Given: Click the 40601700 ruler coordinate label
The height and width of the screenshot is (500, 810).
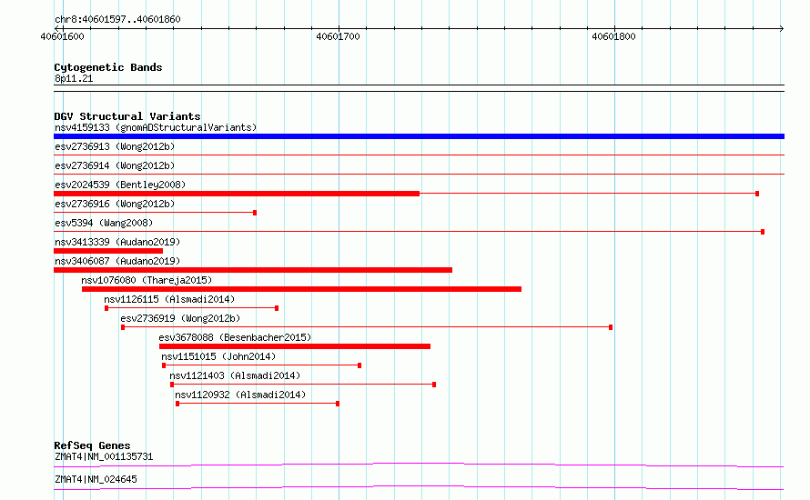Looking at the screenshot, I should pyautogui.click(x=338, y=36).
